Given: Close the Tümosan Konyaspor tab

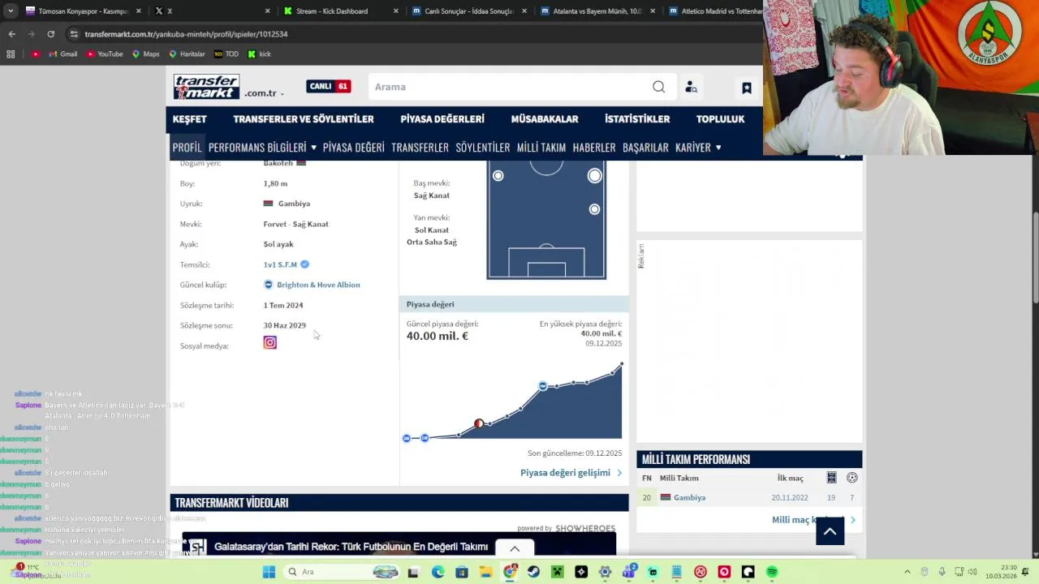Looking at the screenshot, I should coord(138,11).
